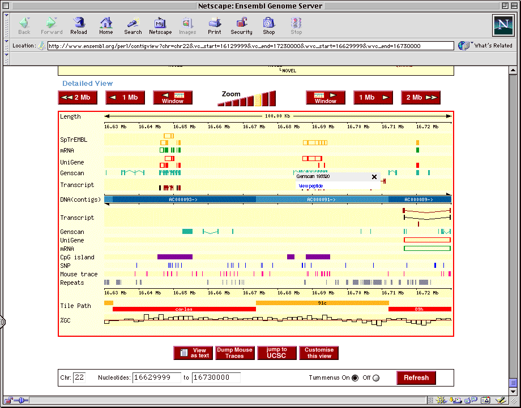The width and height of the screenshot is (521, 408).
Task: Click the vertical scrollbar thumb
Action: (513, 383)
